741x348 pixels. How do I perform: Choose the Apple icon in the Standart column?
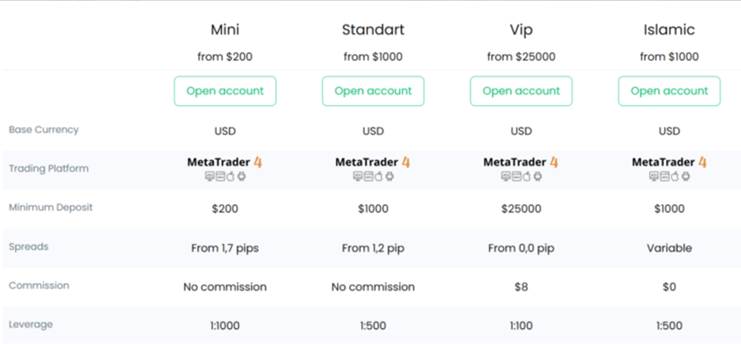point(379,176)
